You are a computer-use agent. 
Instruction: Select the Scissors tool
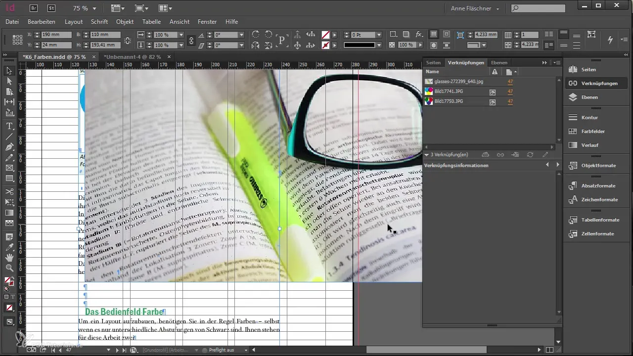point(9,191)
